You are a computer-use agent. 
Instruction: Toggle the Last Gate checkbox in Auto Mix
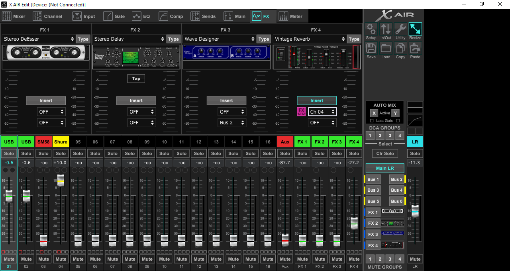[372, 121]
